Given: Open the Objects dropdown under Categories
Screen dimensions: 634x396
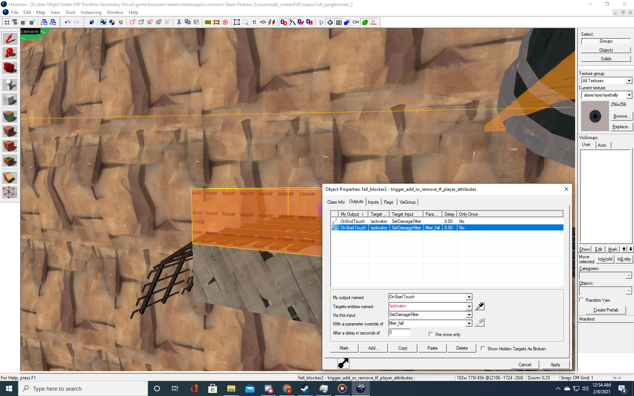Looking at the screenshot, I should (x=629, y=291).
